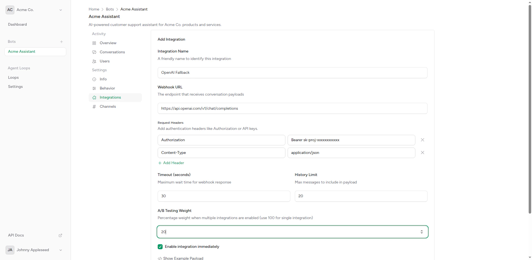Remove the Content-Type header with its X icon
Screen dimensions: 532x260
click(422, 153)
